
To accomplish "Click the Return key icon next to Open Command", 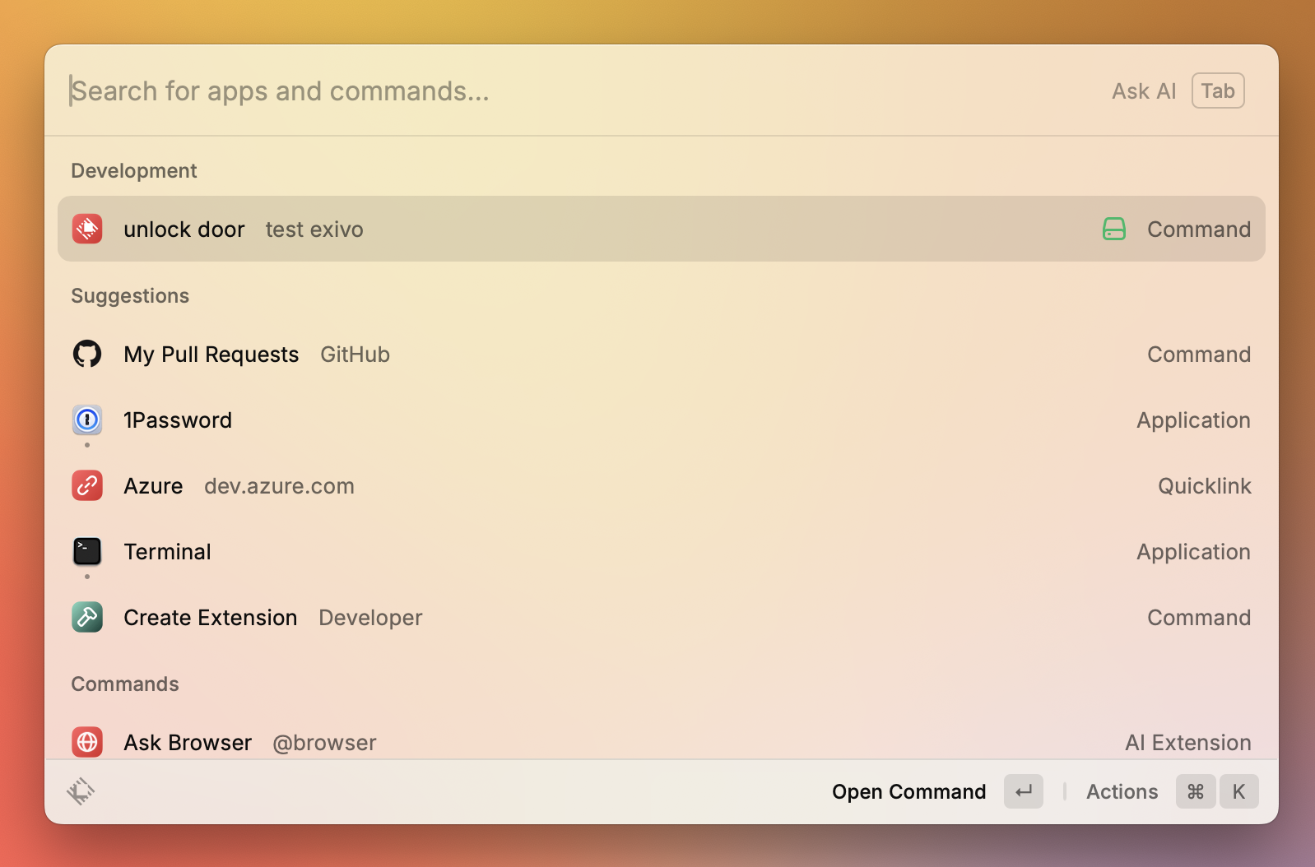I will 1024,791.
